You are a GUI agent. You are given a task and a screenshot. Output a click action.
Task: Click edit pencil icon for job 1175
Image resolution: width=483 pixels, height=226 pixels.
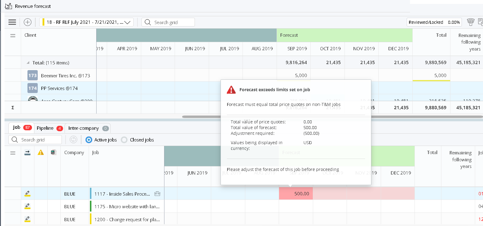click(27, 206)
